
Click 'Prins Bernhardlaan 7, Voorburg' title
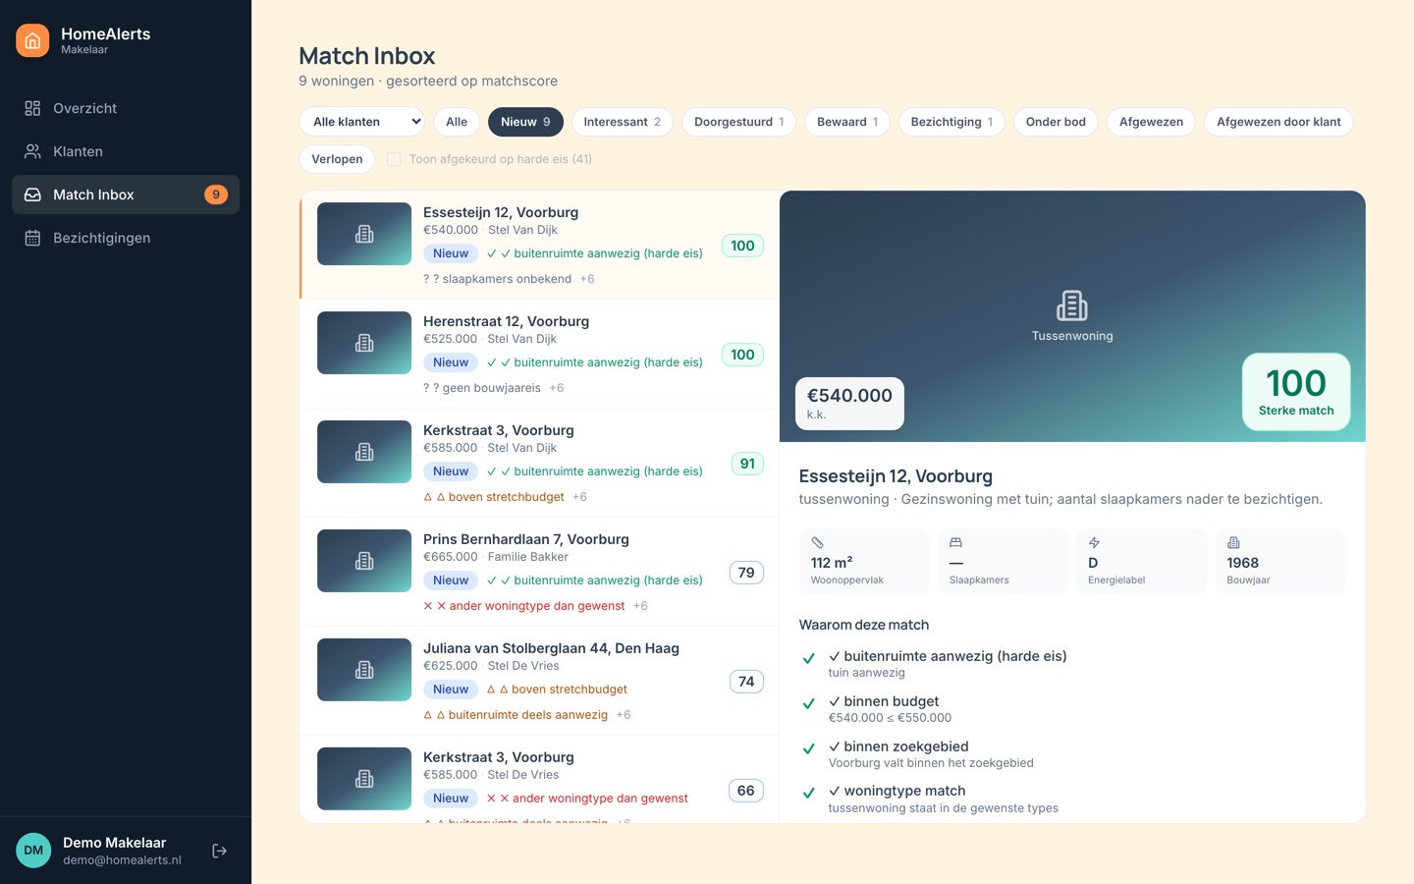click(526, 539)
